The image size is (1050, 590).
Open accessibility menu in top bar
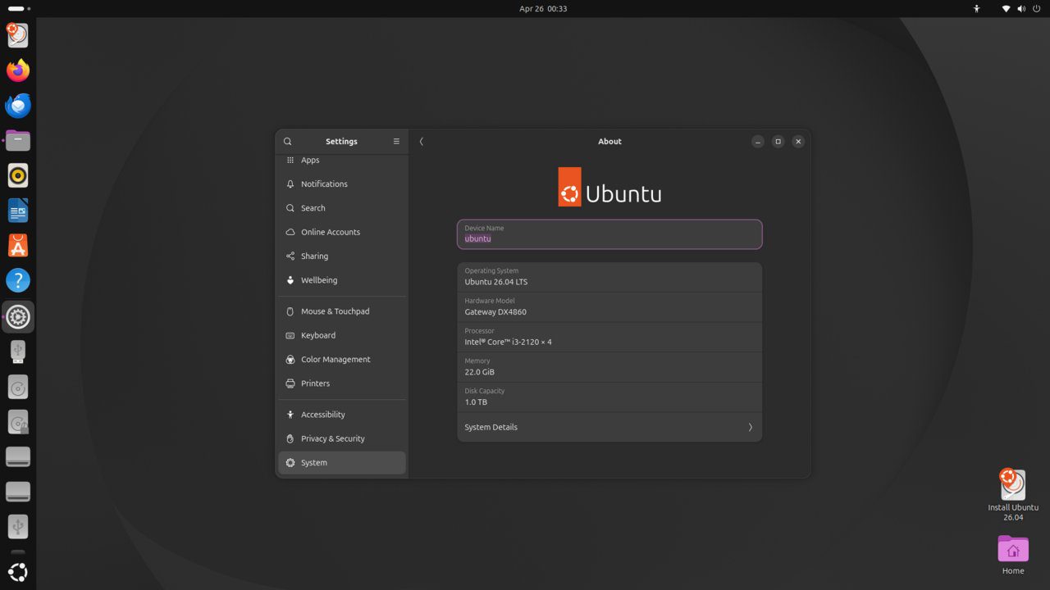(976, 8)
